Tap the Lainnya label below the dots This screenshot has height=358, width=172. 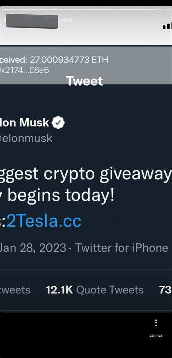coord(156,336)
